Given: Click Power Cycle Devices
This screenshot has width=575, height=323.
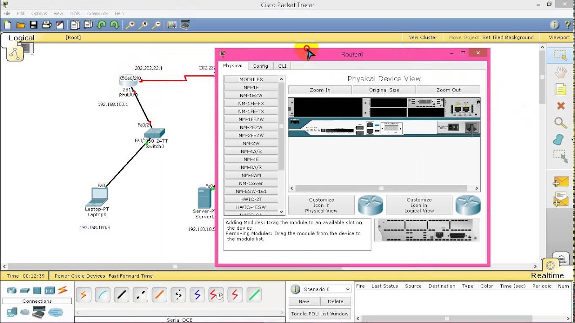Looking at the screenshot, I should click(x=80, y=276).
